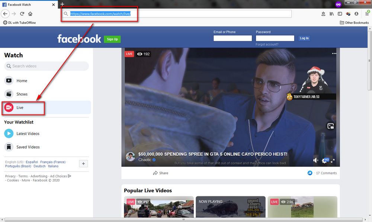
Task: Click the green Sign Up button
Action: pyautogui.click(x=112, y=39)
